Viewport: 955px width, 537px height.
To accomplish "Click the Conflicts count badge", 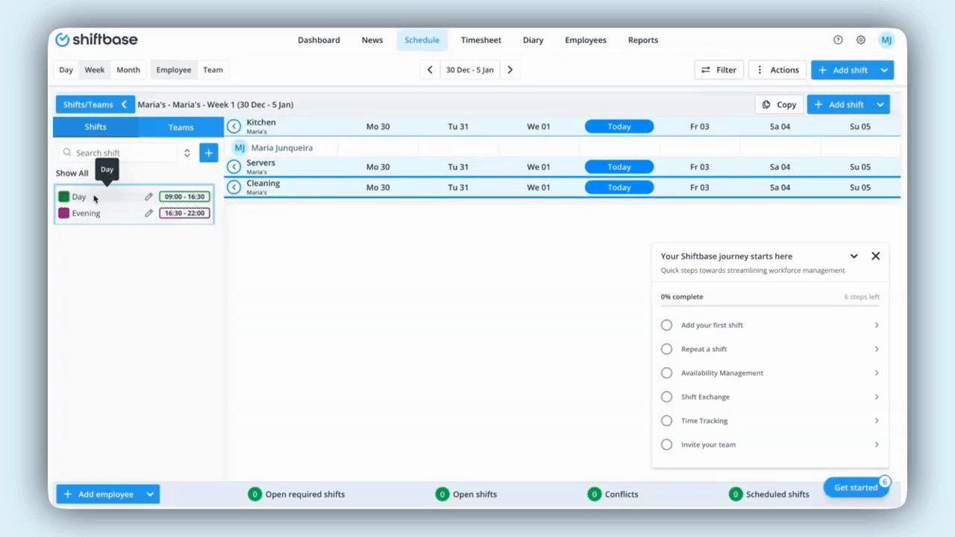I will point(595,494).
